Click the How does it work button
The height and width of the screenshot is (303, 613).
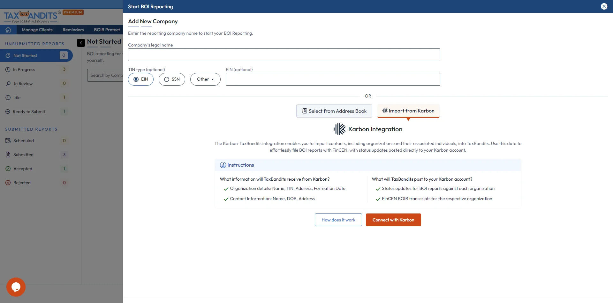pos(338,220)
